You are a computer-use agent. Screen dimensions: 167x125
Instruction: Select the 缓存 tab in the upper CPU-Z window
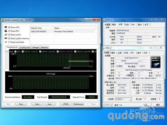[114, 25]
